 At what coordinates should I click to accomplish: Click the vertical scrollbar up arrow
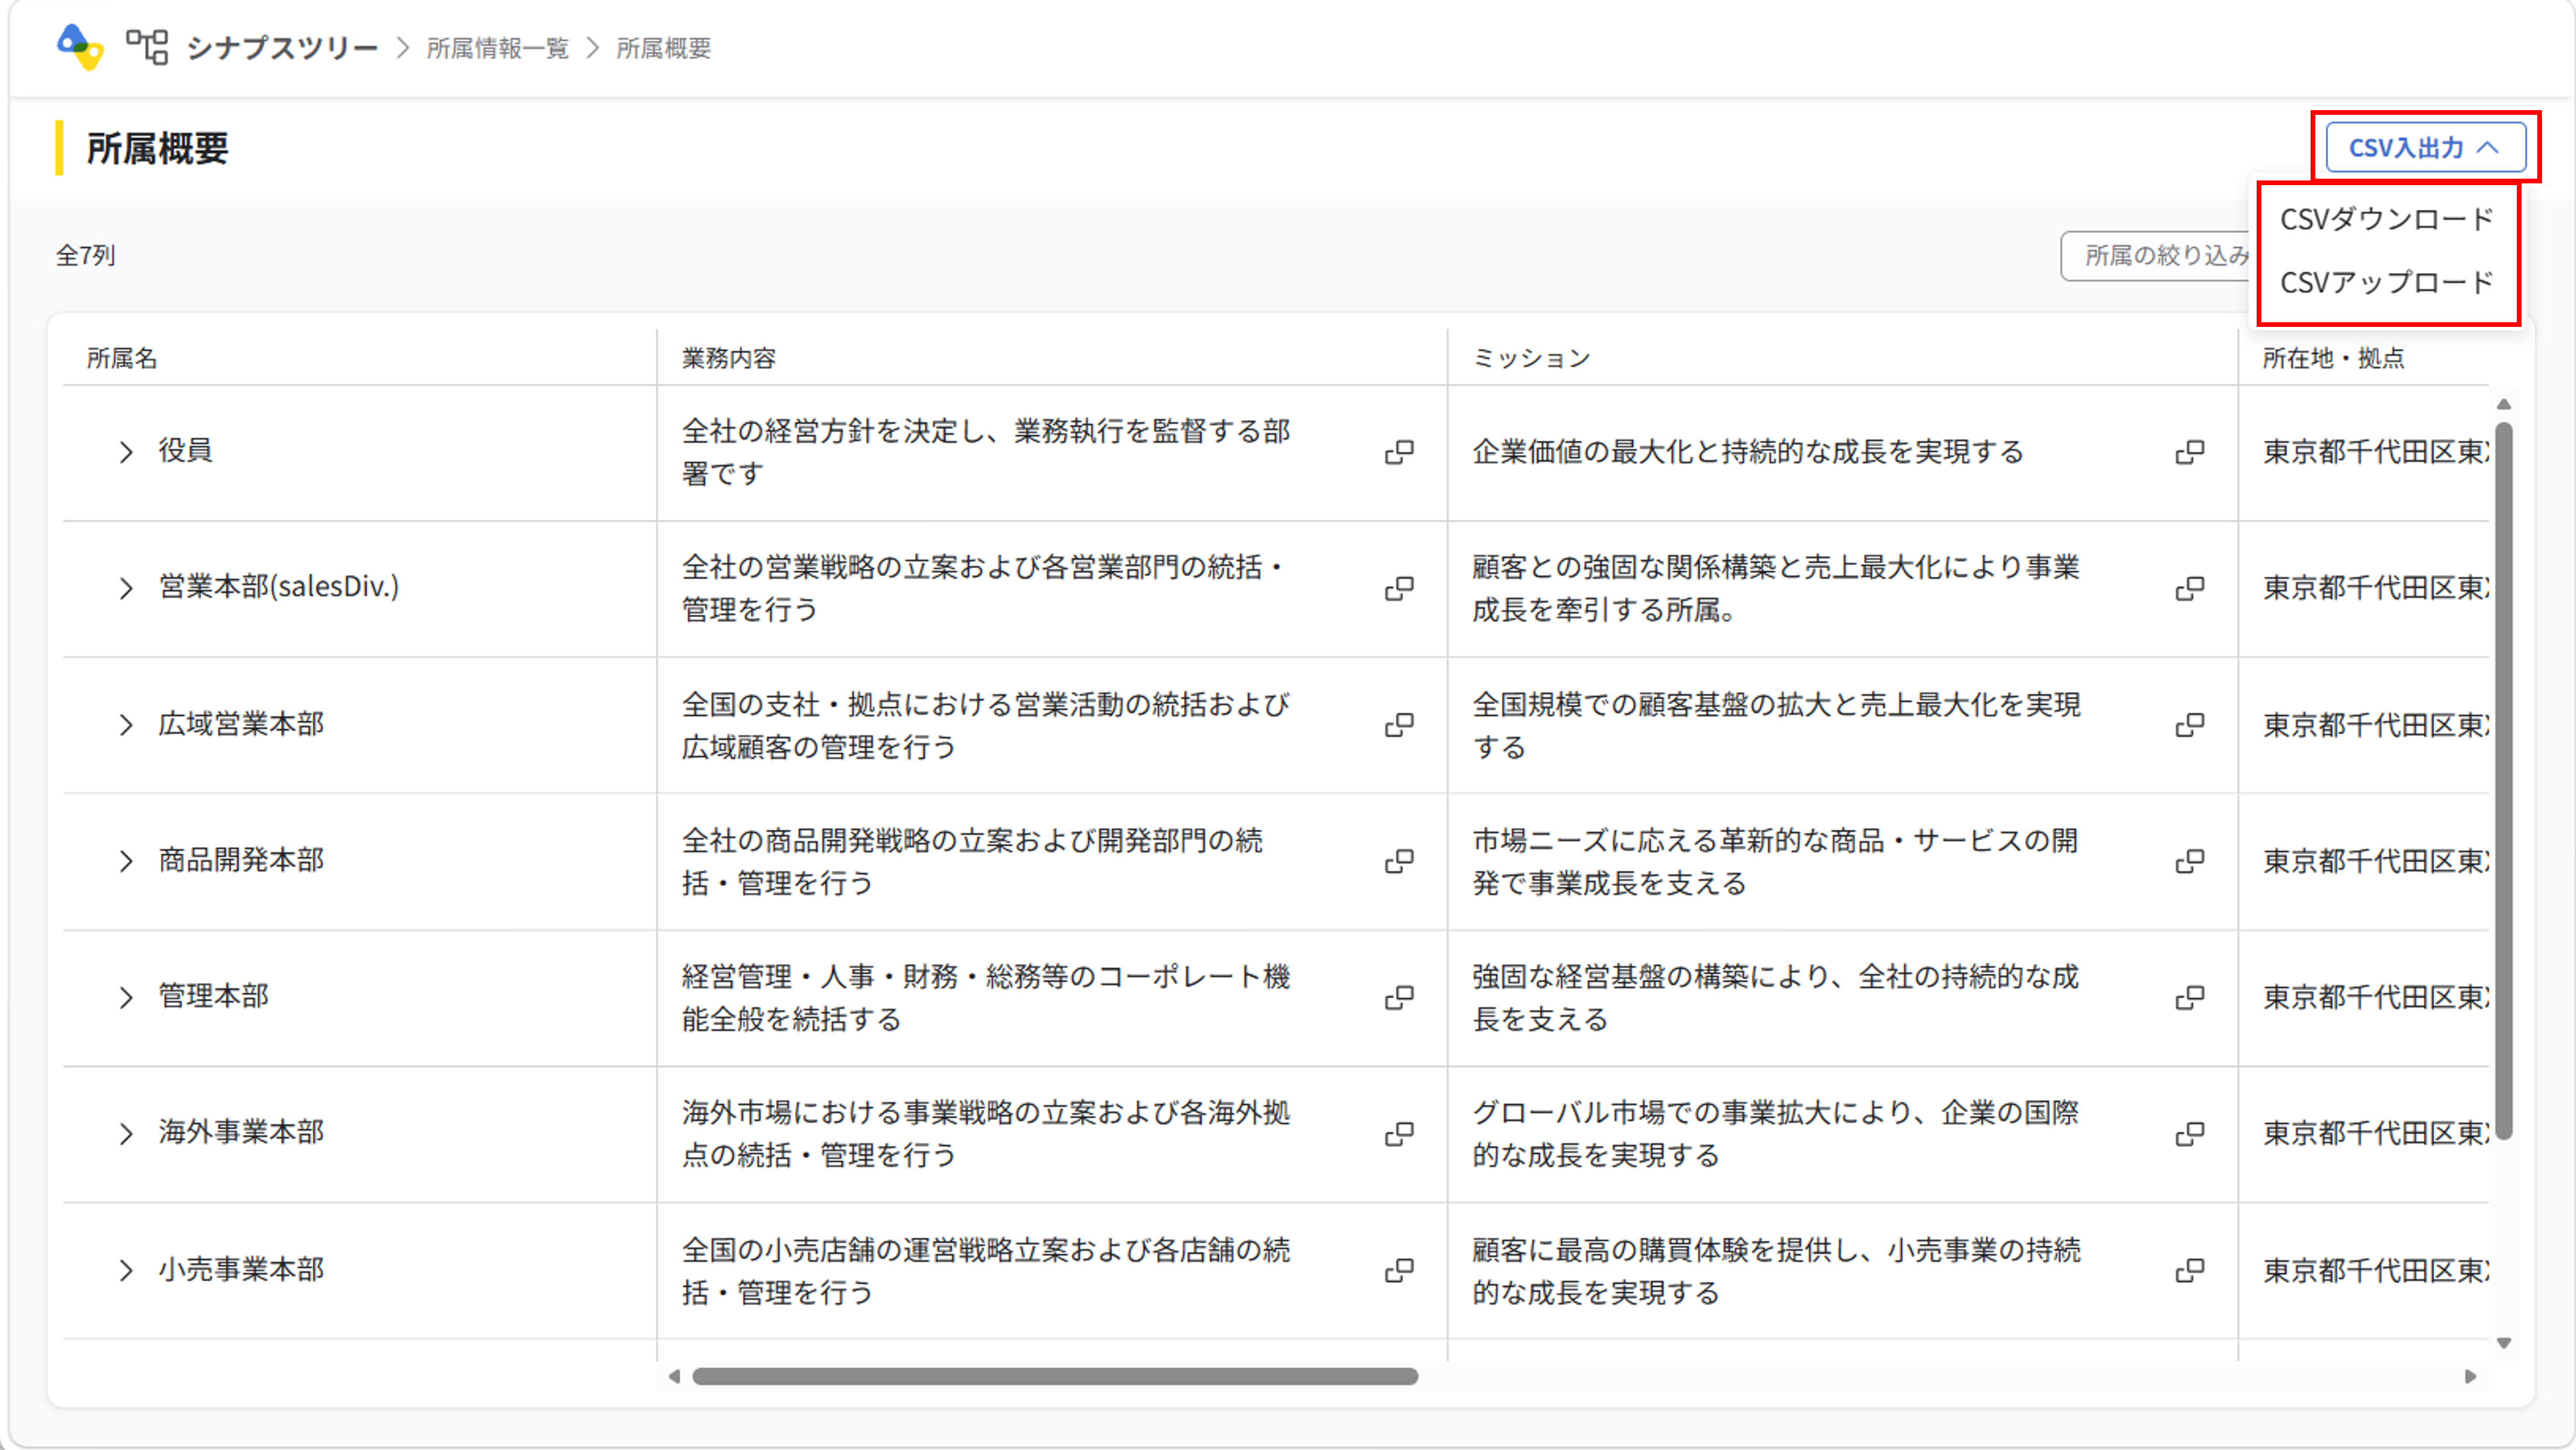coord(2504,404)
